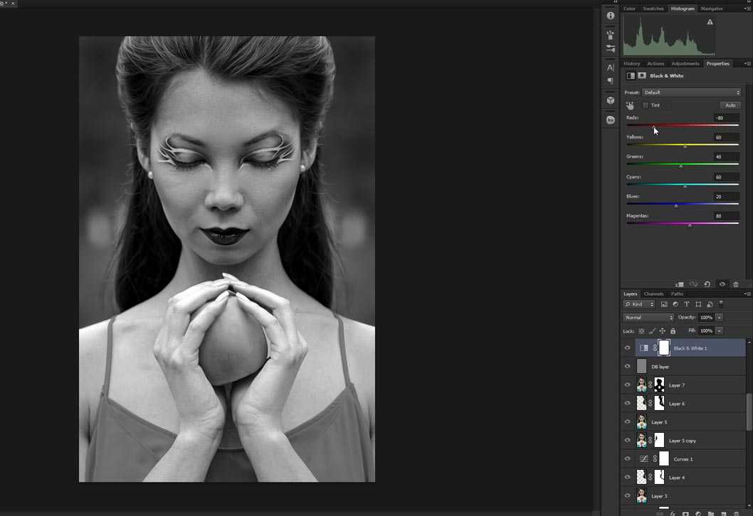Add layer style fx icon
The image size is (753, 516).
pyautogui.click(x=673, y=514)
